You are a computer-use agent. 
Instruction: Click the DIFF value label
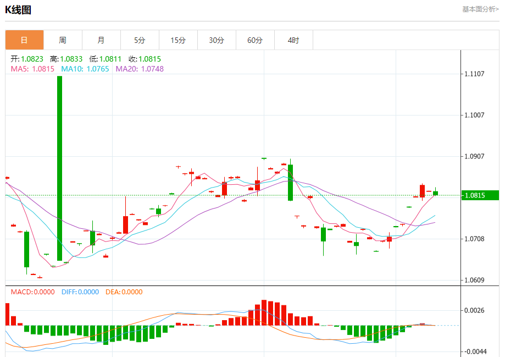(79, 292)
